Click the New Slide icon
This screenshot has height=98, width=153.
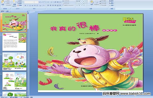[15, 2]
